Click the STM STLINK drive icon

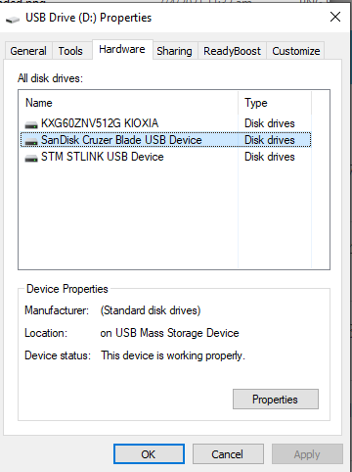[x=31, y=158]
